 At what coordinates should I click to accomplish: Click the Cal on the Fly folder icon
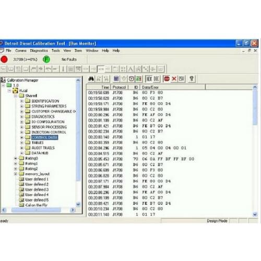coord(21,205)
